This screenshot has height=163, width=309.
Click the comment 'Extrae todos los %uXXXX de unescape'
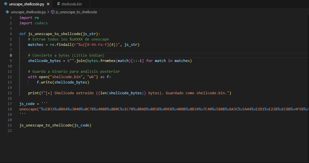(x=68, y=39)
